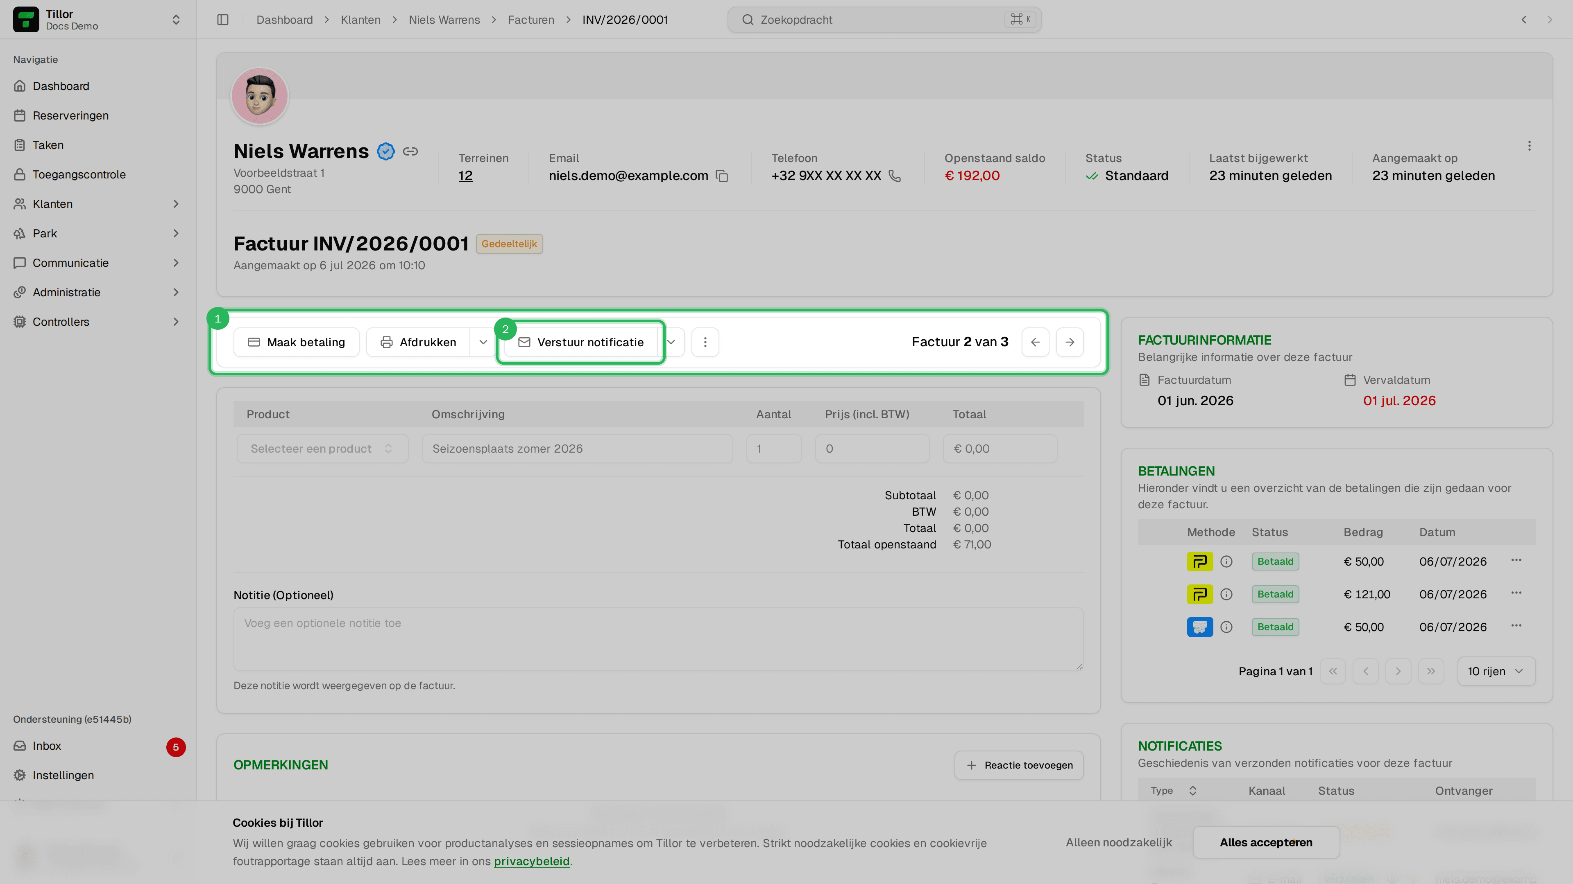The width and height of the screenshot is (1573, 884).
Task: Go to previous page of Betalingen
Action: [1365, 672]
